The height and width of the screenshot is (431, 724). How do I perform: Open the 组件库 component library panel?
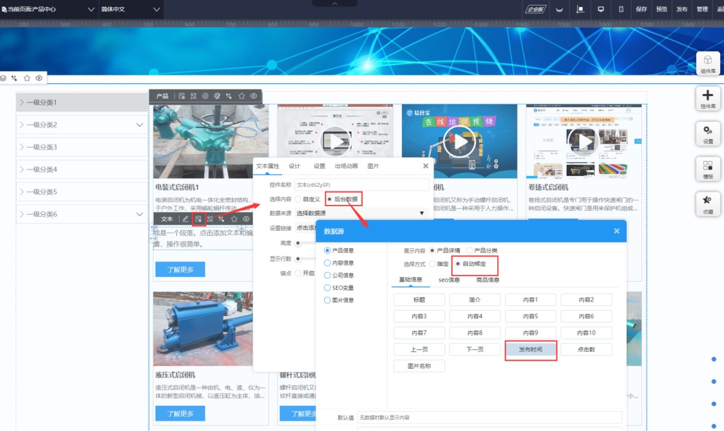708,63
